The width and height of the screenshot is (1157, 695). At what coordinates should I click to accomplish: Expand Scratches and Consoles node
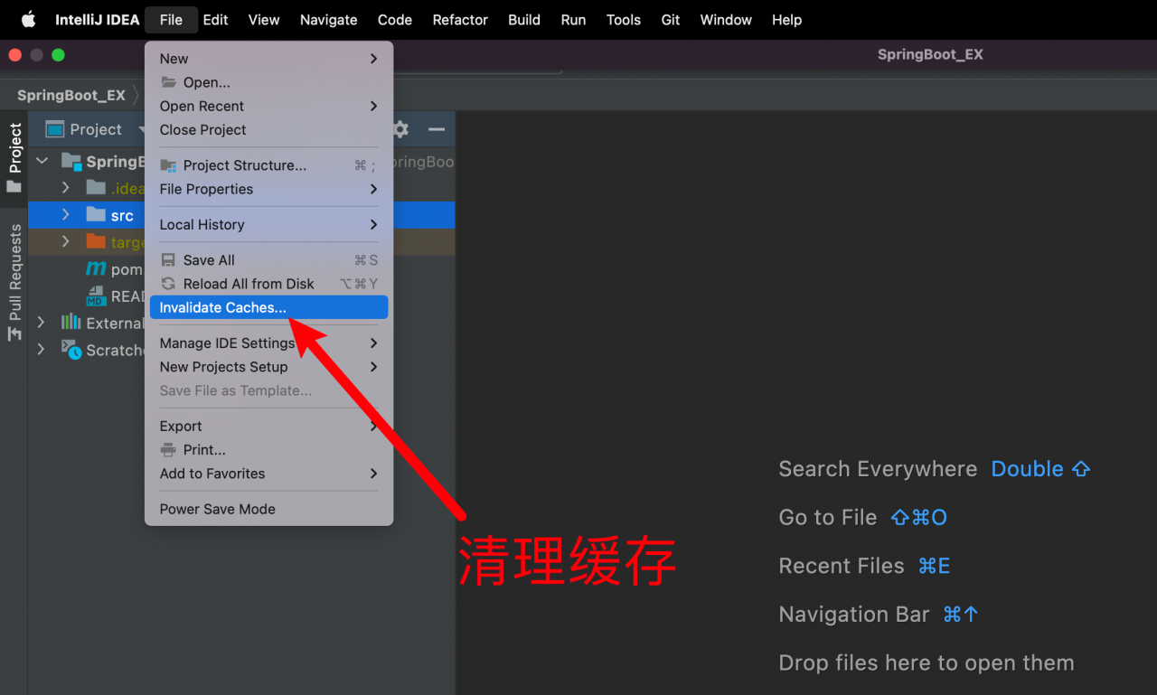click(x=42, y=350)
